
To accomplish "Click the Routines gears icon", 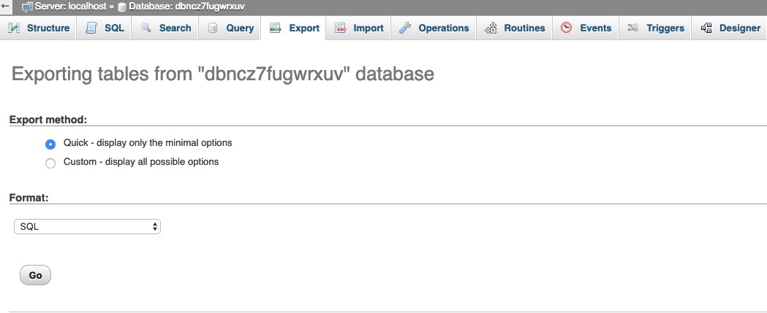I will point(491,28).
